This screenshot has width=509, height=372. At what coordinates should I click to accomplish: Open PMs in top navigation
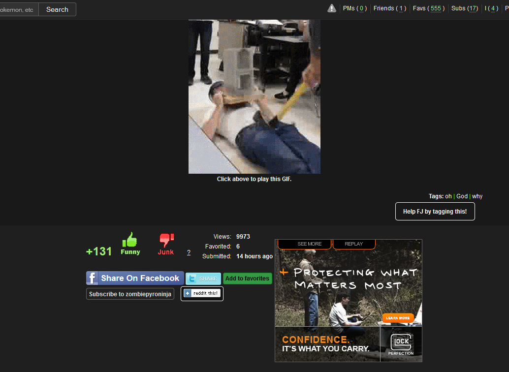click(354, 8)
